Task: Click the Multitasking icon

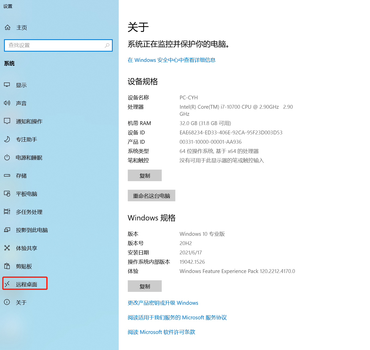Action: (7, 212)
